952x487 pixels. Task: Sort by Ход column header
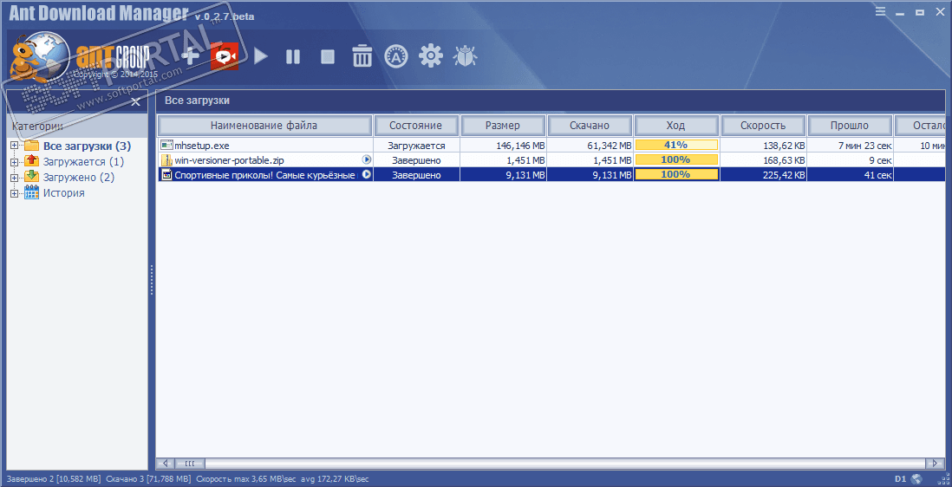(675, 126)
